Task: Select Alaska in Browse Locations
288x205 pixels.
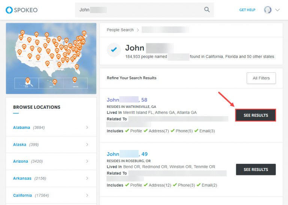Action: point(19,145)
